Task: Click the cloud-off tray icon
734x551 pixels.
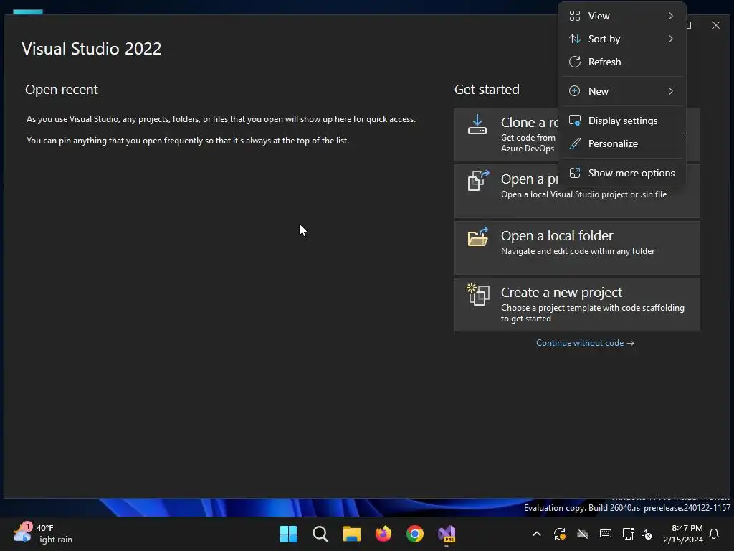Action: [x=582, y=534]
